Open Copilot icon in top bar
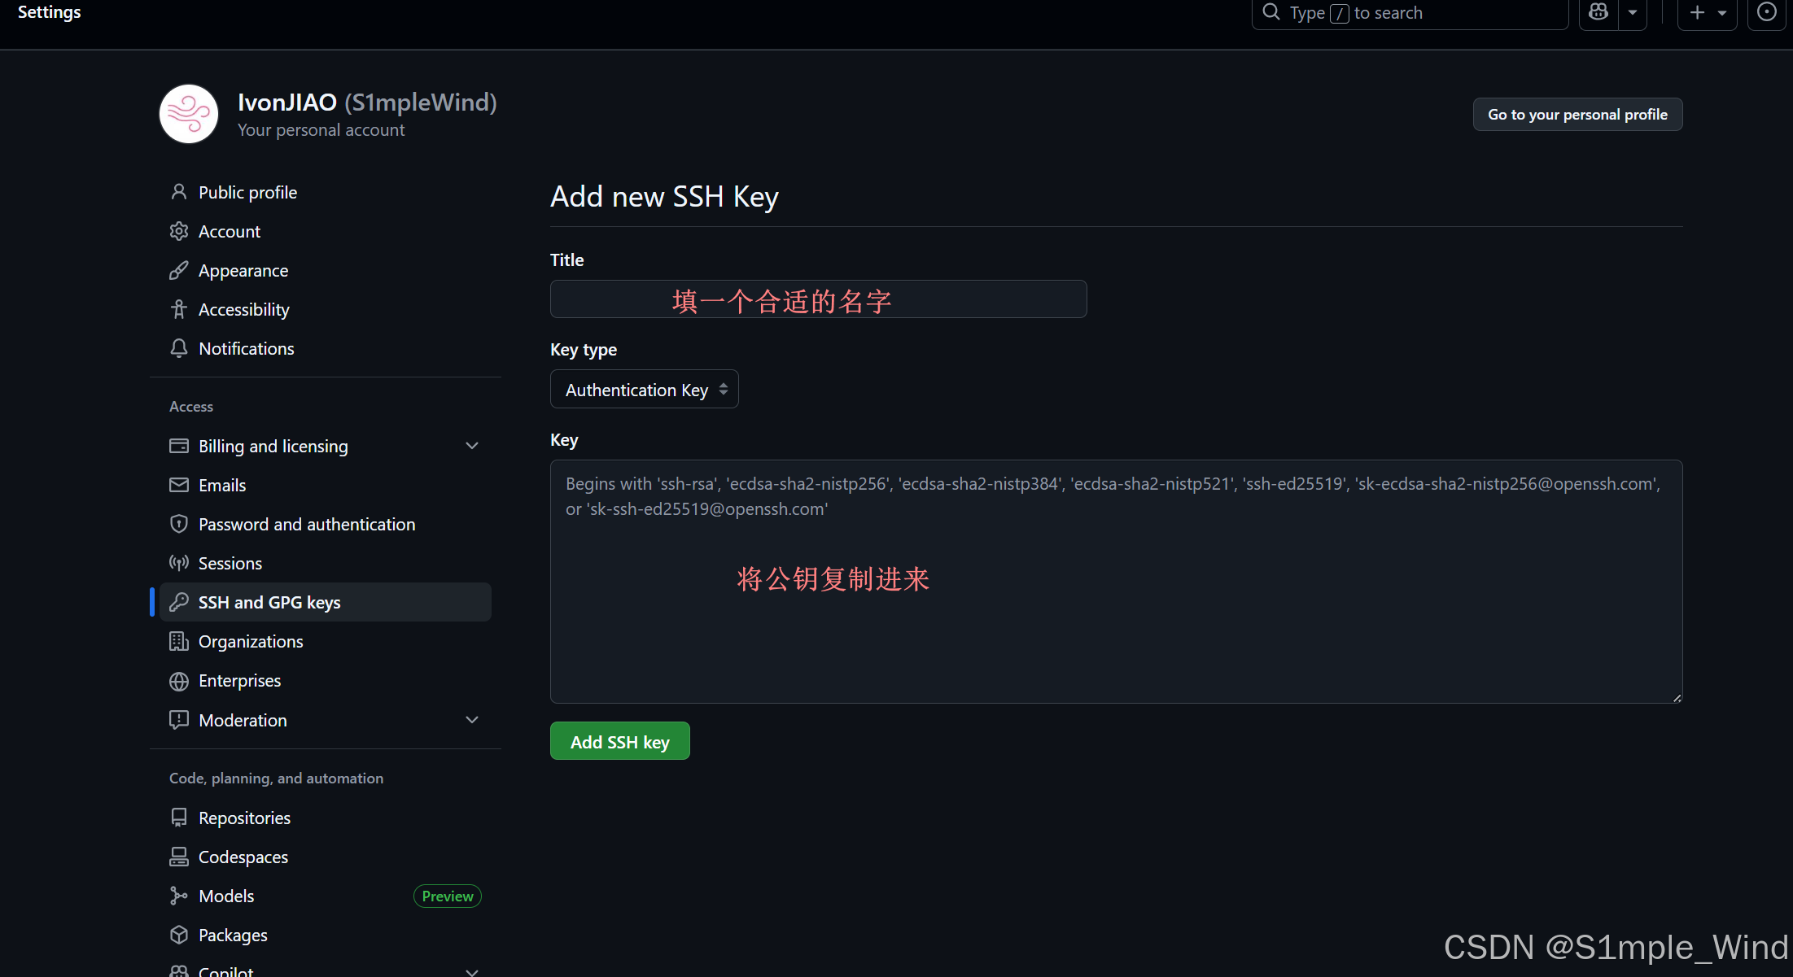Screen dimensions: 1793x977 (x=1598, y=12)
